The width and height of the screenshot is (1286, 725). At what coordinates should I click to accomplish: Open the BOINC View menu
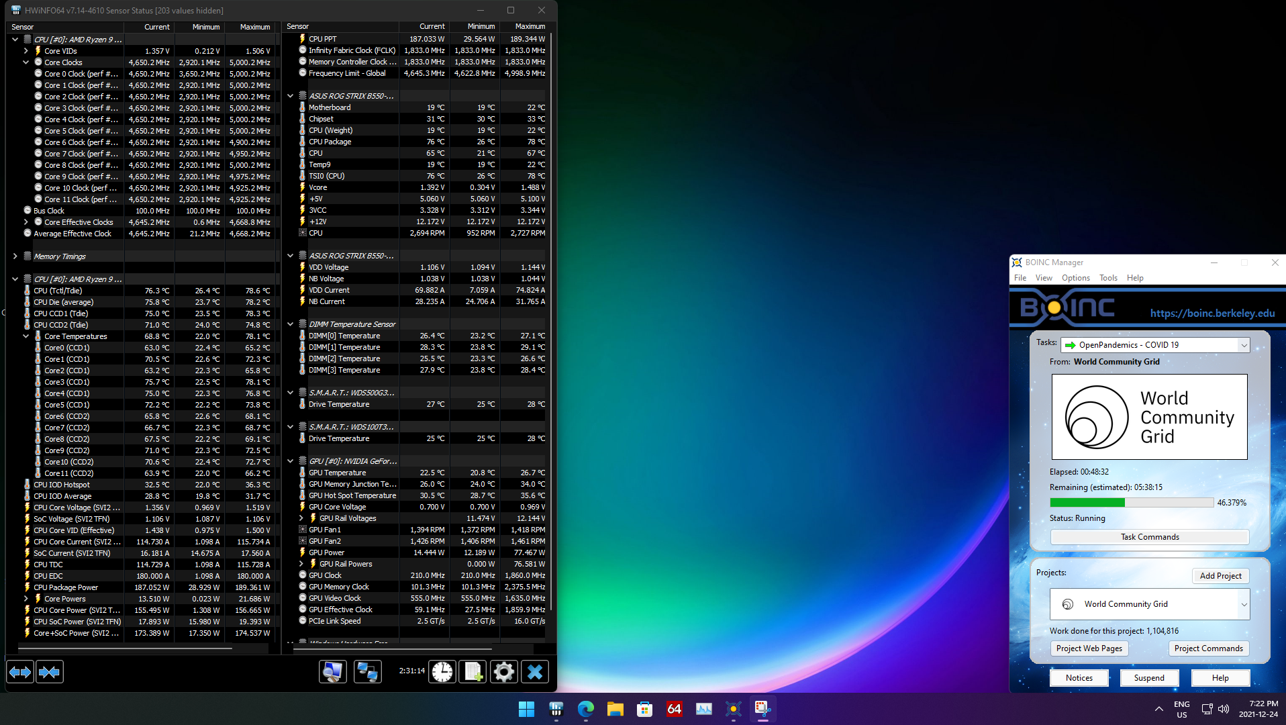1044,278
